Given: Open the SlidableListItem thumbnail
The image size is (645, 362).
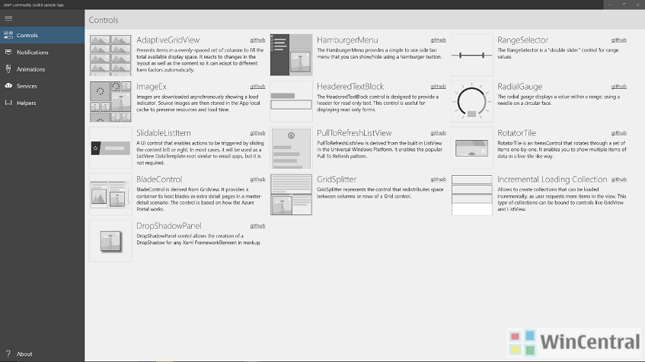Looking at the screenshot, I should (x=110, y=148).
